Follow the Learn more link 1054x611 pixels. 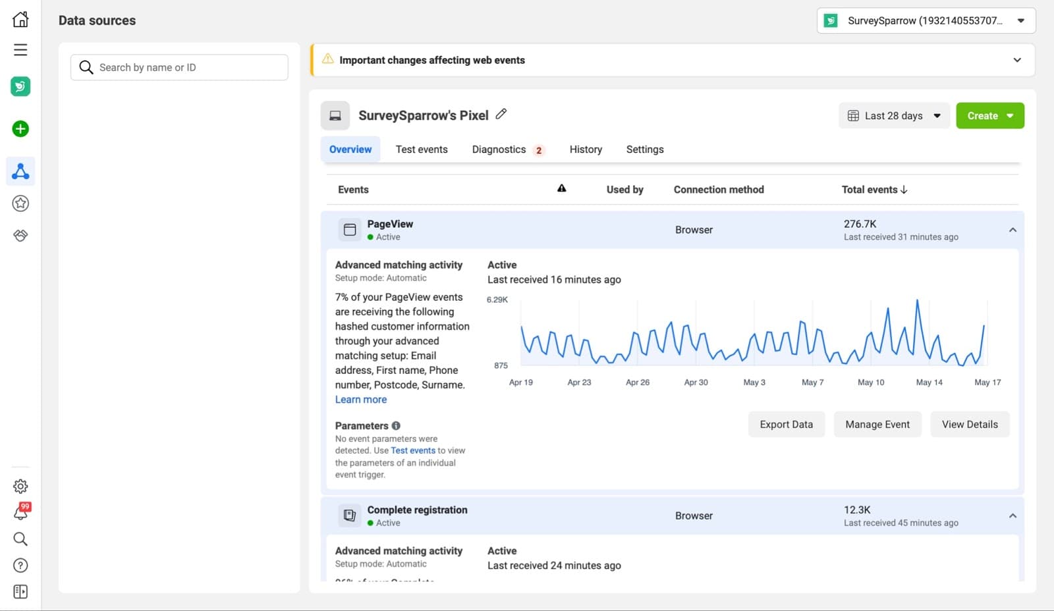pyautogui.click(x=361, y=400)
